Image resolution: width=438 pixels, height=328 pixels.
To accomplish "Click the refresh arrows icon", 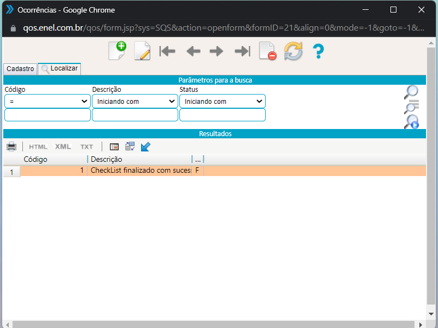I will click(293, 51).
